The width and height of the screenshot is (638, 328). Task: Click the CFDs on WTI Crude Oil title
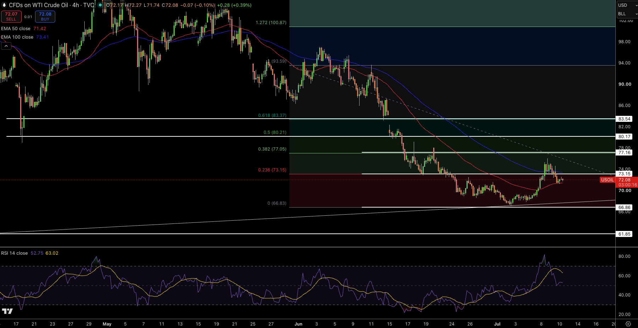pos(38,5)
